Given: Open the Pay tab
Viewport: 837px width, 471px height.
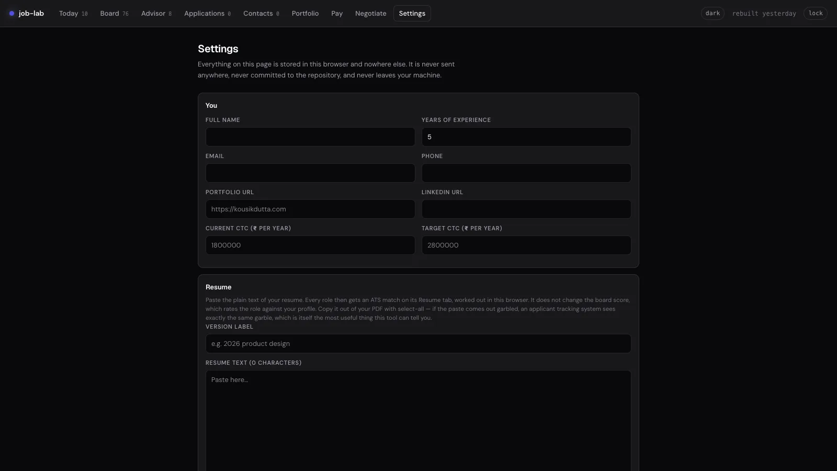Looking at the screenshot, I should (337, 14).
